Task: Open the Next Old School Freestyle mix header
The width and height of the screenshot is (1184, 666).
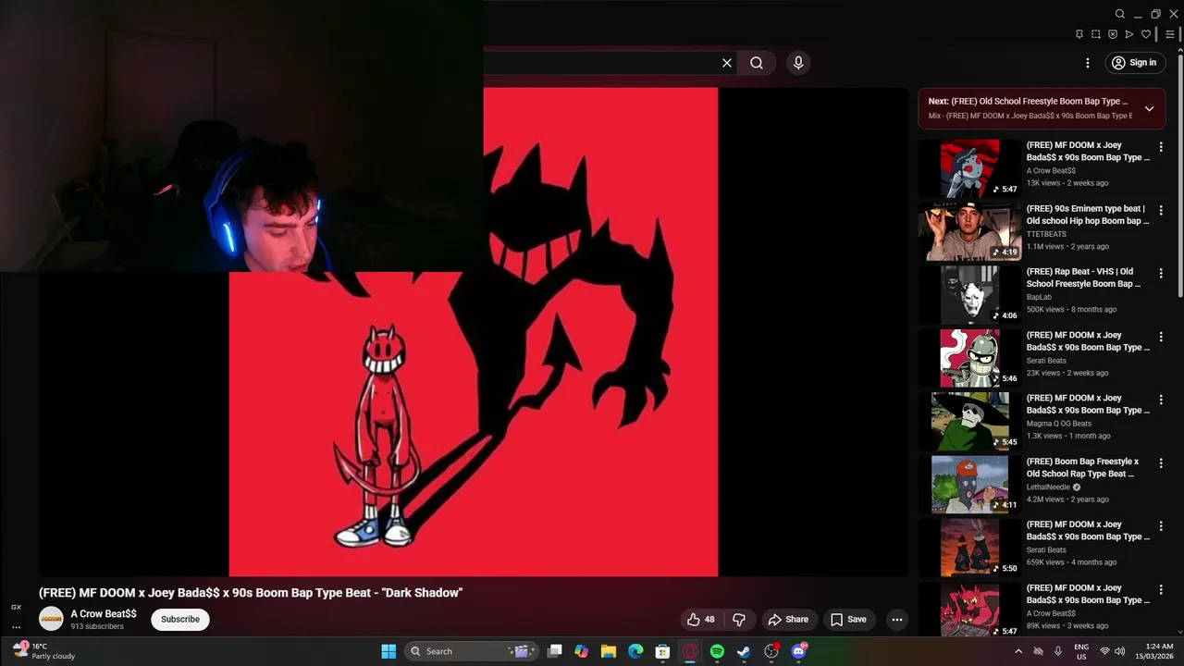Action: [1042, 108]
